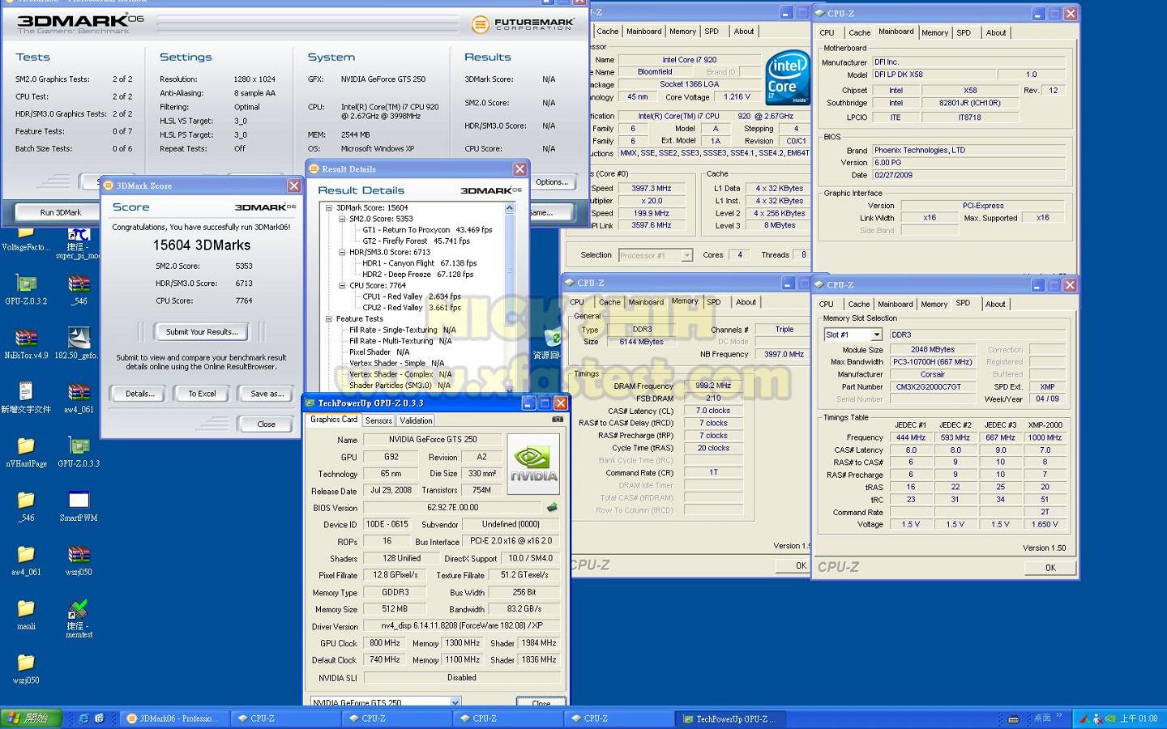The image size is (1167, 729).
Task: Select CPU1 - Red Valley result row
Action: tap(412, 296)
